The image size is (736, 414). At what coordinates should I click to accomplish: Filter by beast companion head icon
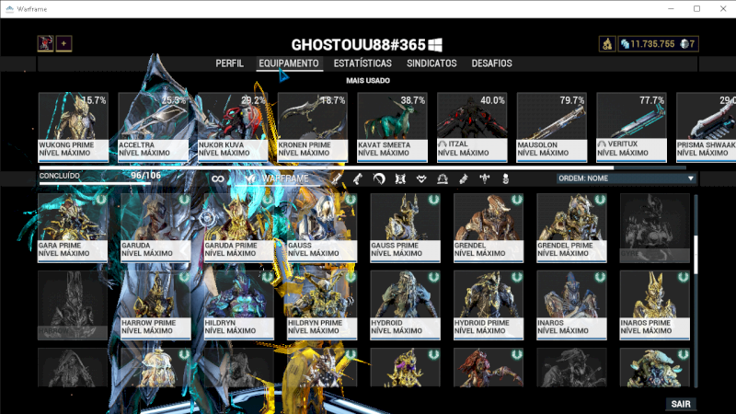coord(421,178)
